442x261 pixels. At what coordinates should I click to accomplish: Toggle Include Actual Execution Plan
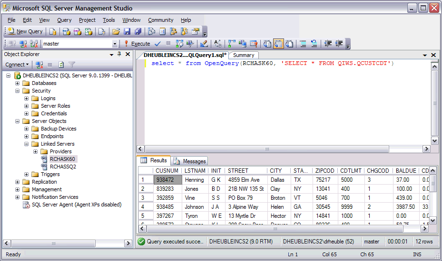(x=232, y=44)
